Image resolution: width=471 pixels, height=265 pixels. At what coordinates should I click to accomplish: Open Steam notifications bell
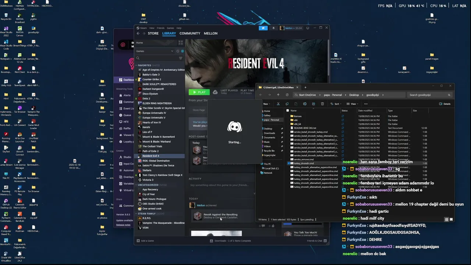point(273,28)
